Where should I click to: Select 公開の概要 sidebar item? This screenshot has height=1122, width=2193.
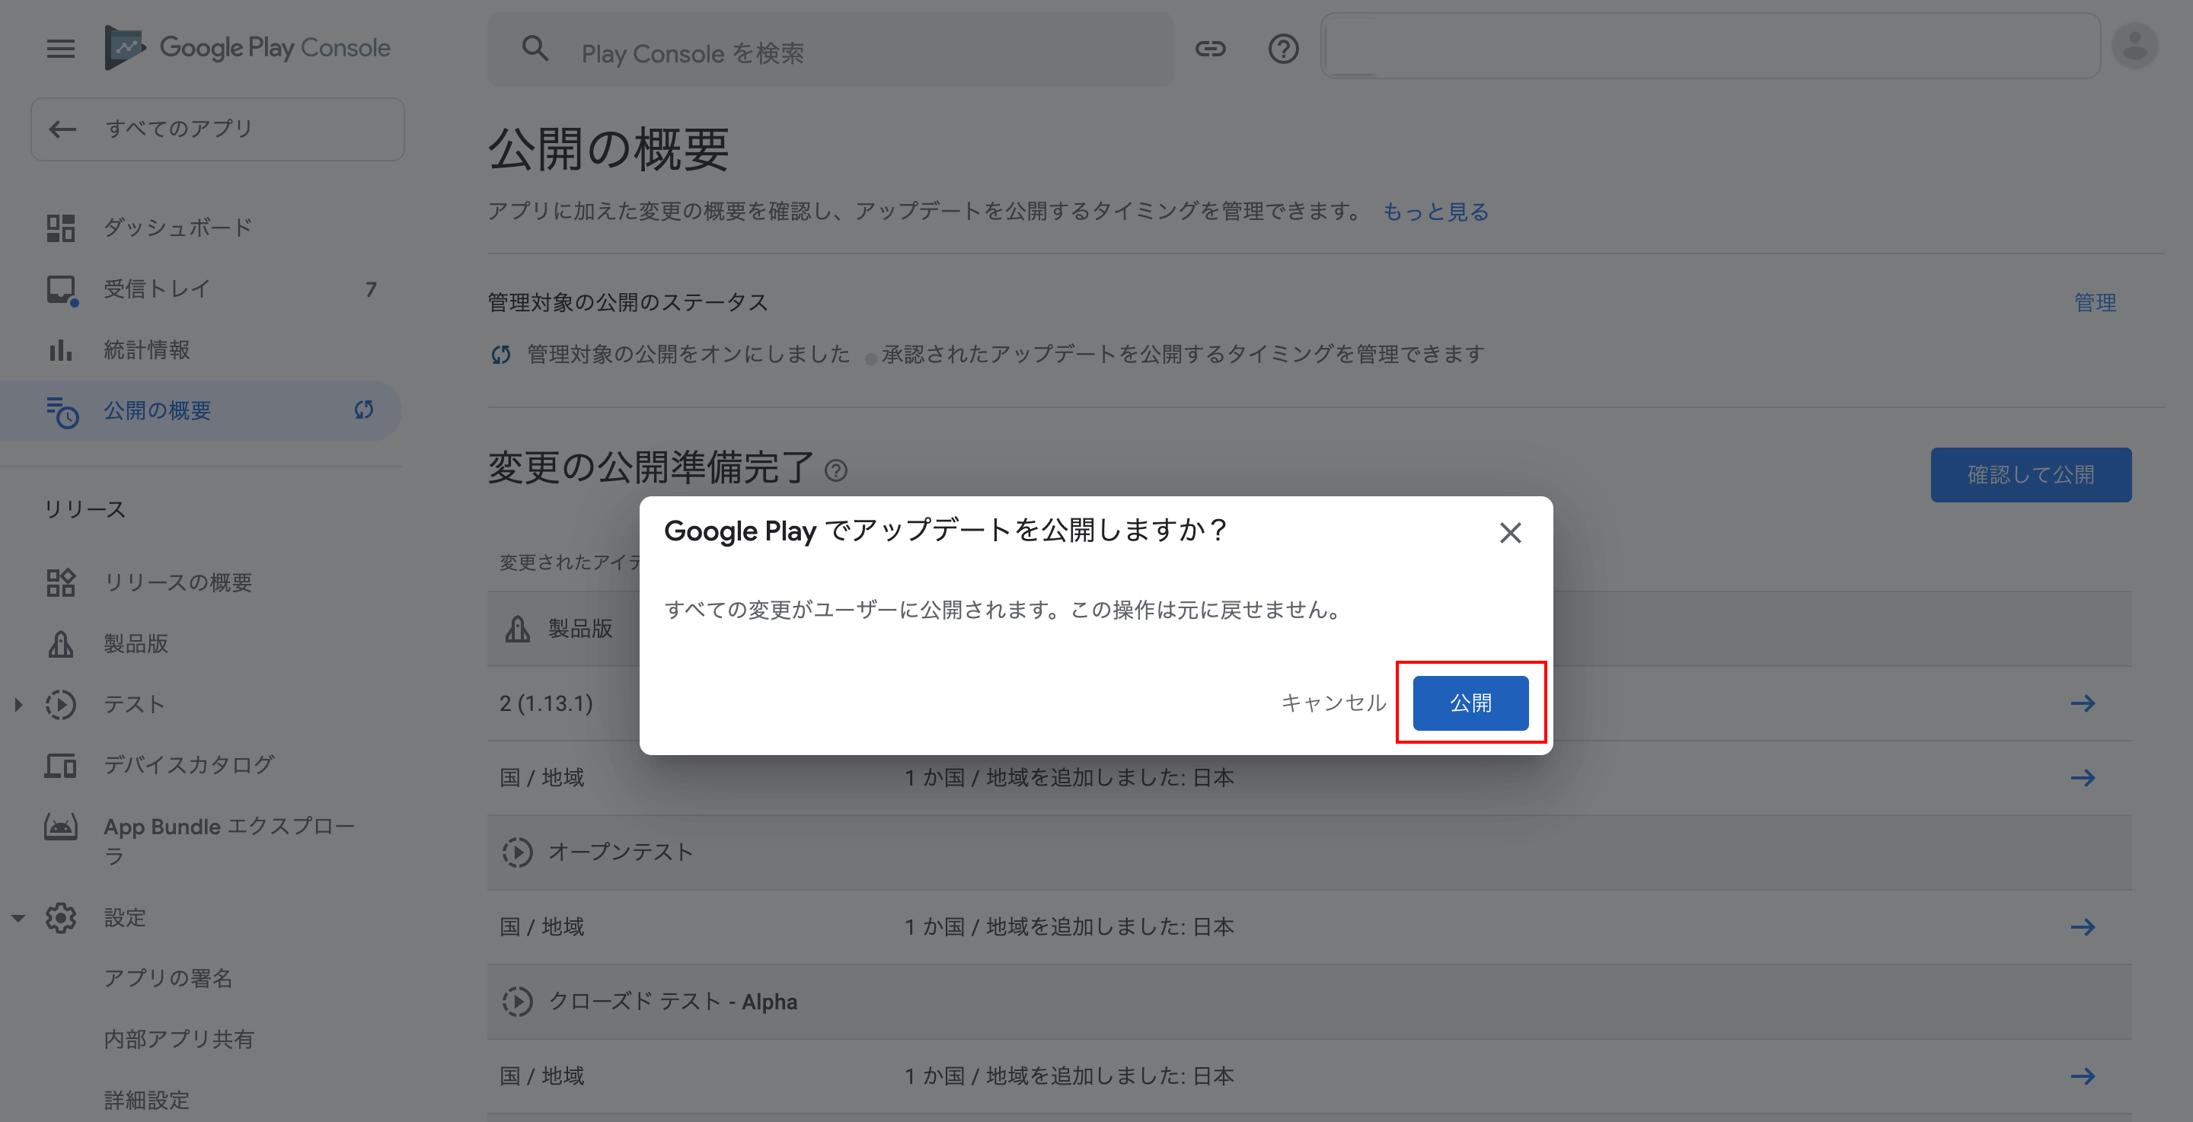201,411
